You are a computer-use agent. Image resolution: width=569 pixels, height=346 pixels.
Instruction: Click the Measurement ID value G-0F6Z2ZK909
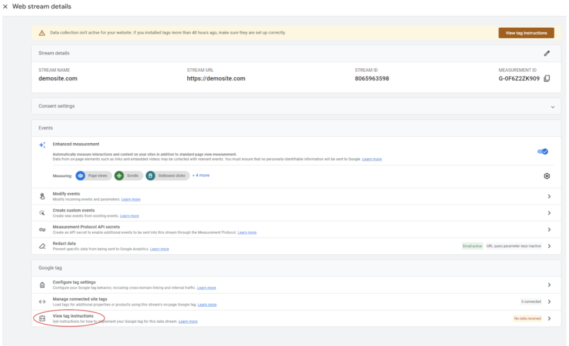click(x=519, y=78)
